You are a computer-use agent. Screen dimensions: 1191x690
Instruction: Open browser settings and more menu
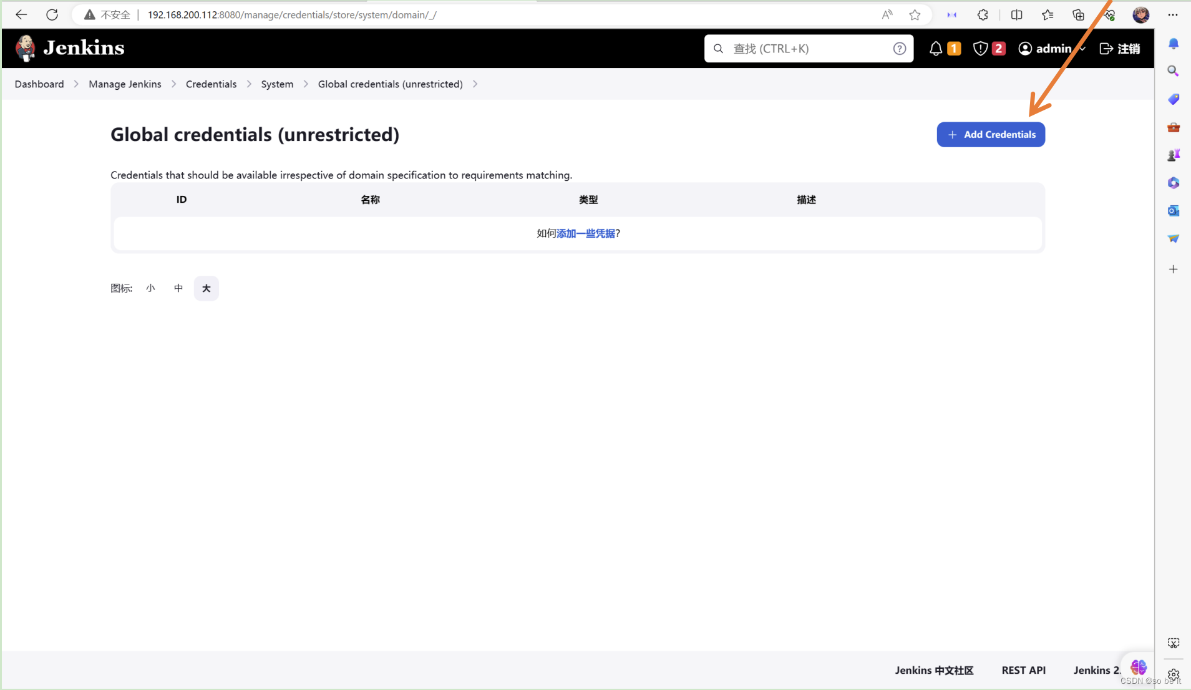coord(1173,14)
